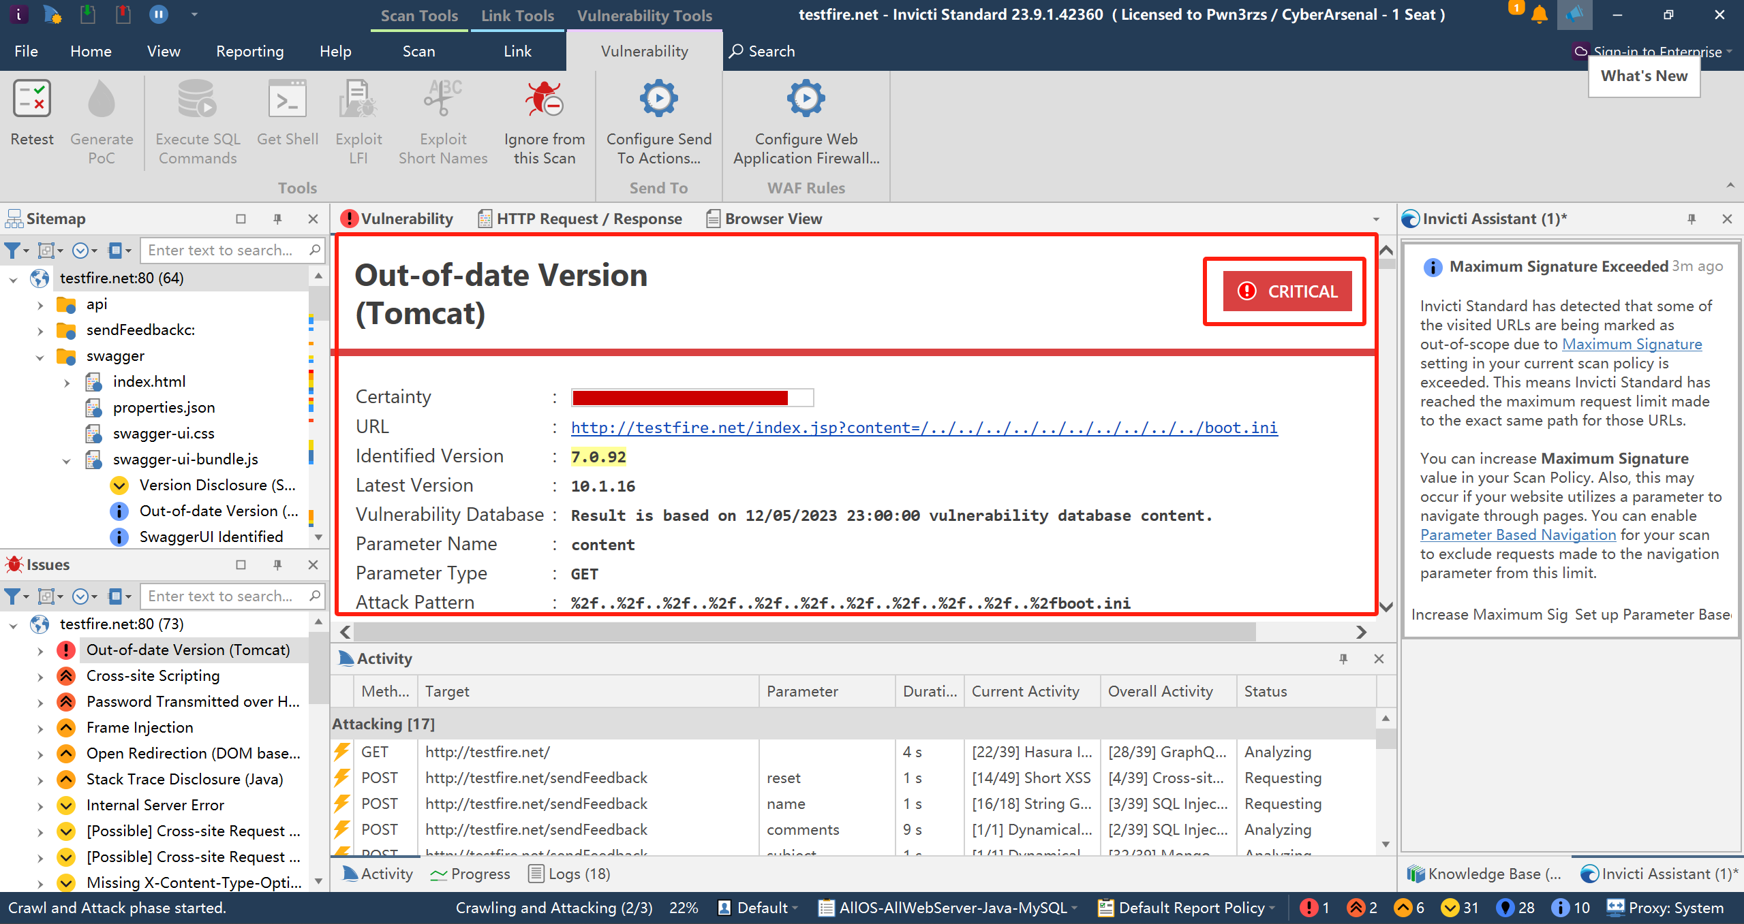The image size is (1744, 924).
Task: Pin the Issues panel
Action: tap(277, 564)
